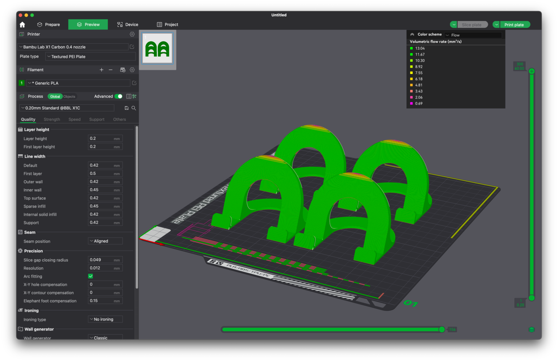Edit the Generic PLA filament preset
558x361 pixels.
[134, 83]
